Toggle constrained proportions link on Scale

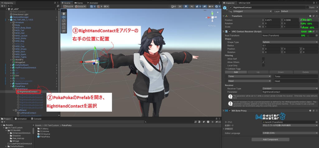coord(259,27)
